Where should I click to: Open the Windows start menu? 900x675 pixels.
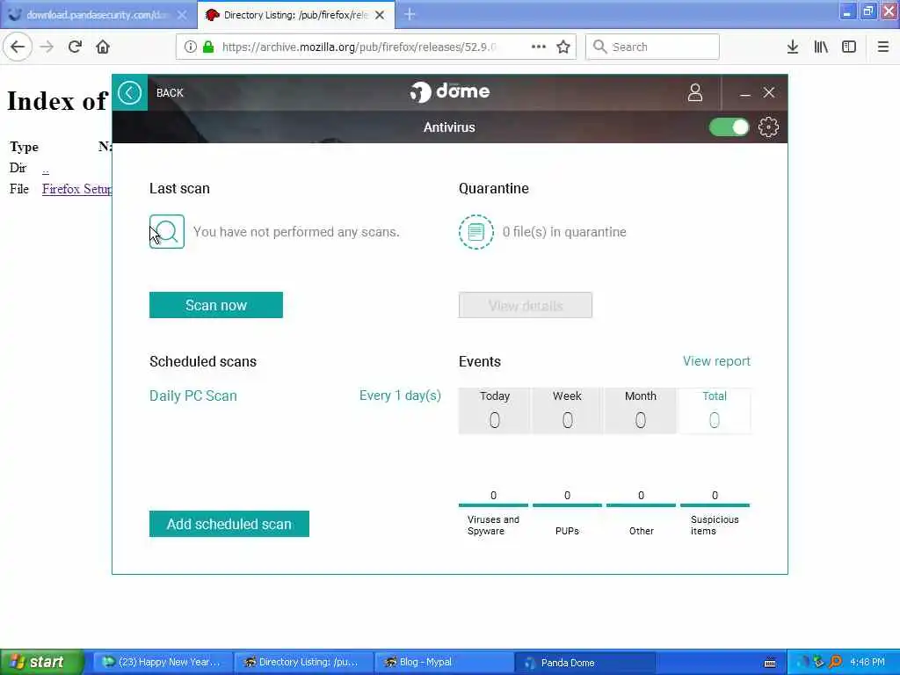coord(41,662)
